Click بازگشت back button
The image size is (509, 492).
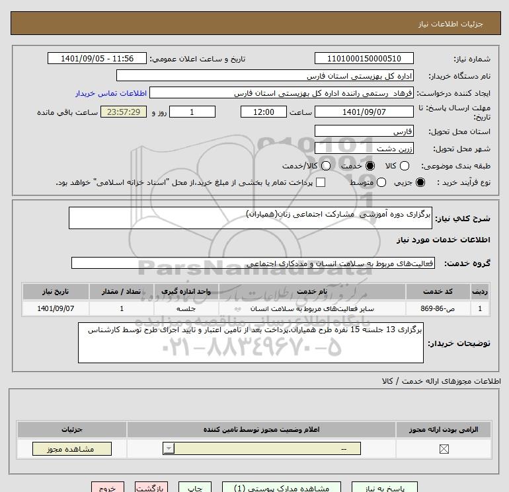[x=151, y=487]
